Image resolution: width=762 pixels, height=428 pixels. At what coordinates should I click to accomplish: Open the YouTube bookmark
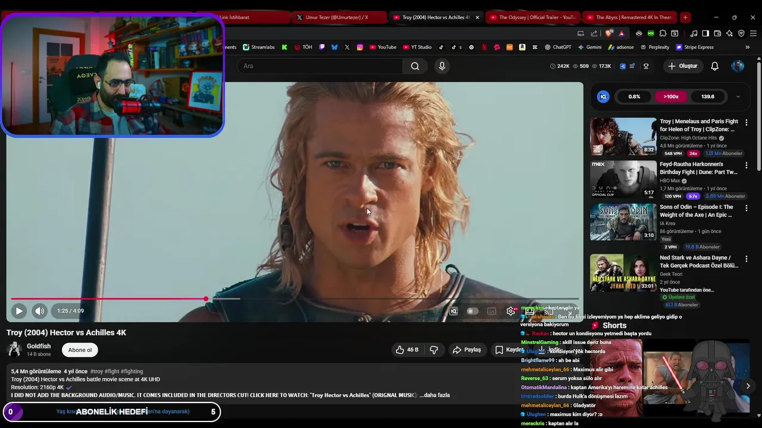pos(383,47)
